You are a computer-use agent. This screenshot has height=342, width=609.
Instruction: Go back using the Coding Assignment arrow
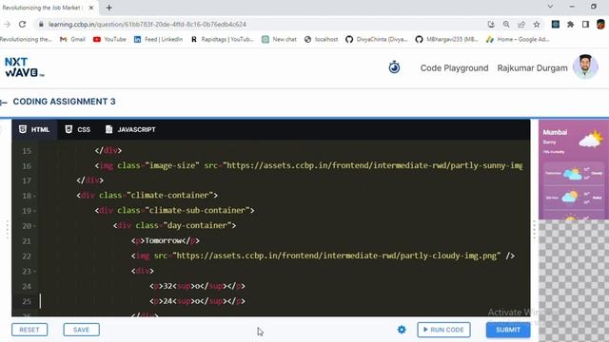pyautogui.click(x=4, y=103)
